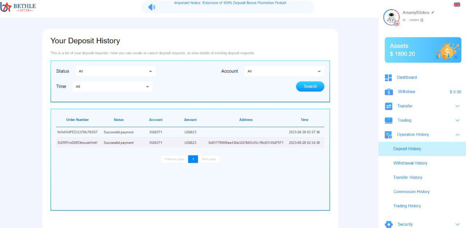This screenshot has width=466, height=228.
Task: Click the Security gear icon
Action: point(389,224)
